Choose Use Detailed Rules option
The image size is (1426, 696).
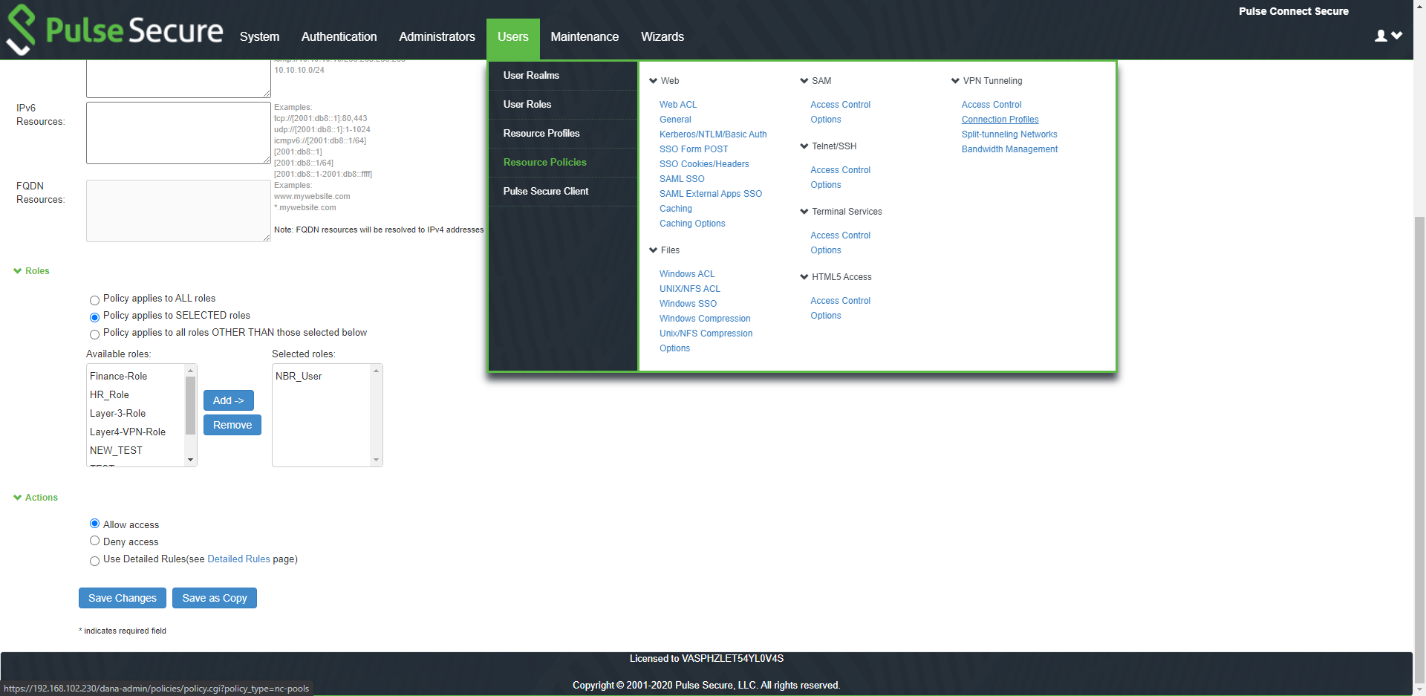(94, 561)
